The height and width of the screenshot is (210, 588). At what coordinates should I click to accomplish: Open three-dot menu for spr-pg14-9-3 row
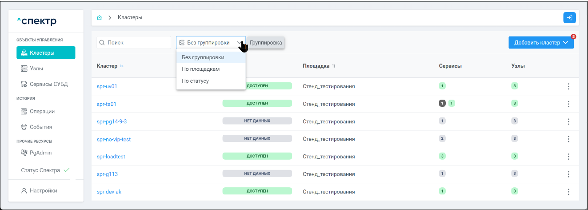pyautogui.click(x=568, y=121)
